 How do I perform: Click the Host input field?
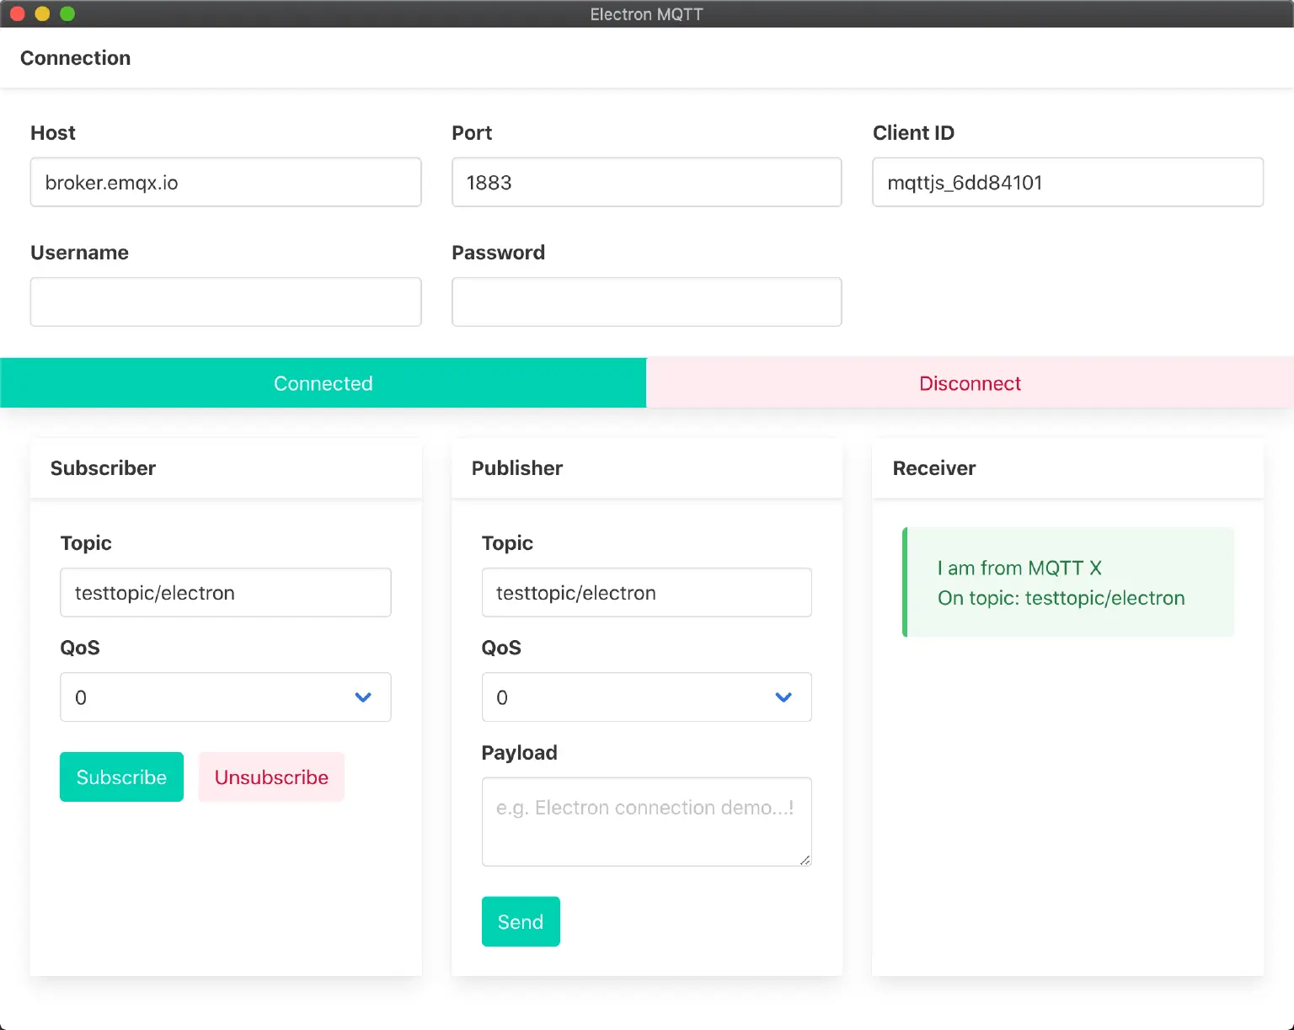(225, 182)
